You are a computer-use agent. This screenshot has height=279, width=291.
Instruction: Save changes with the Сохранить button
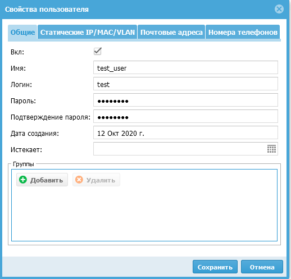pos(215,267)
